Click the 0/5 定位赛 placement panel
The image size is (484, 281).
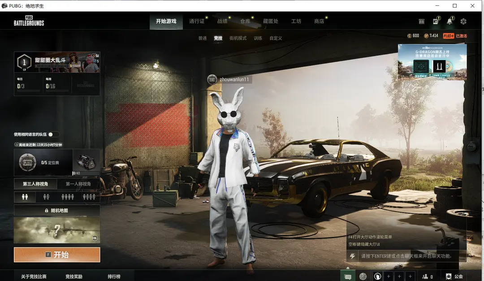point(43,162)
